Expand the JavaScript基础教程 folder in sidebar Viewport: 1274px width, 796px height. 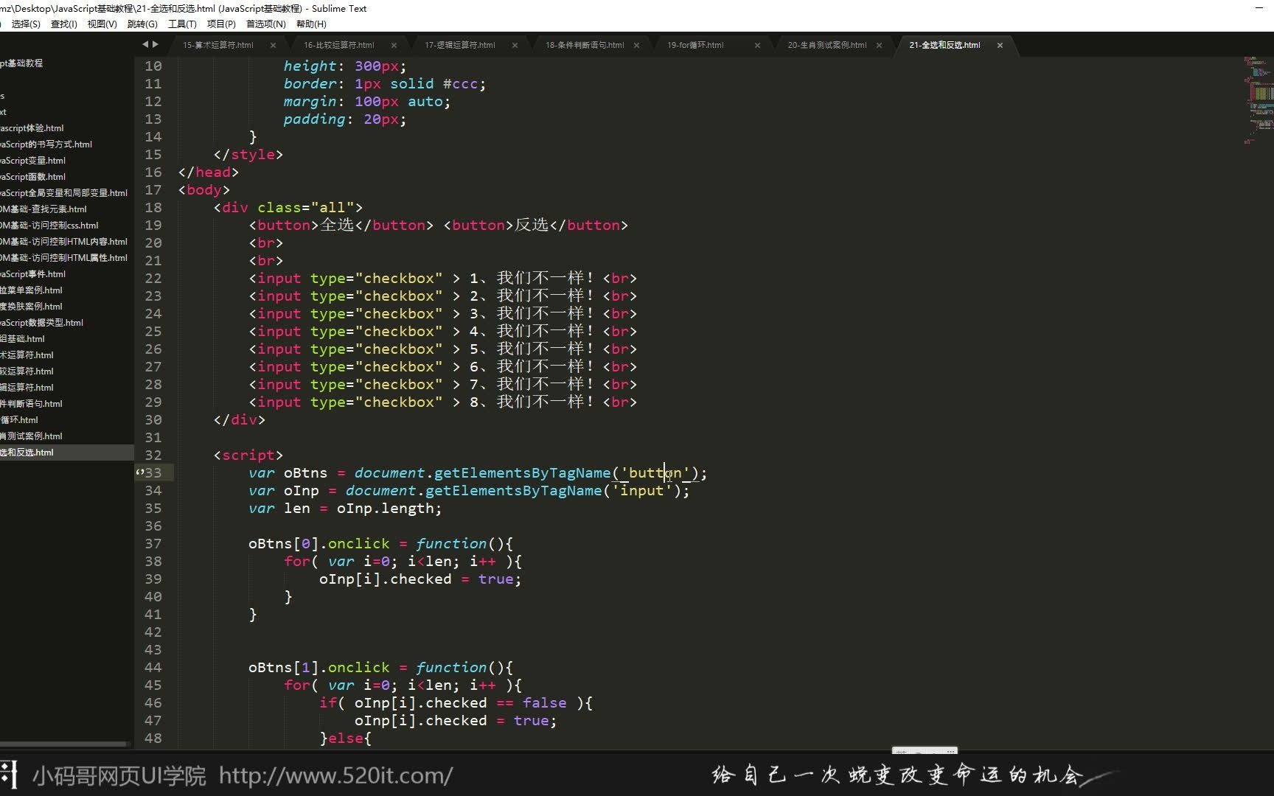point(21,63)
